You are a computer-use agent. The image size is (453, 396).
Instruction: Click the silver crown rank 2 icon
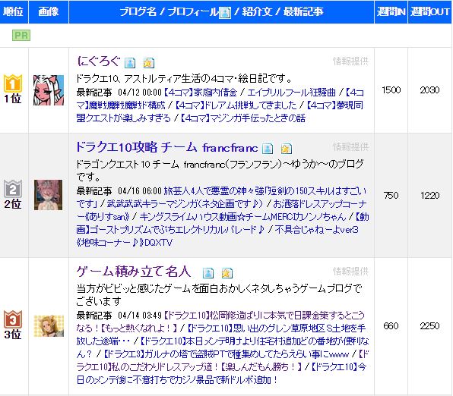[13, 188]
